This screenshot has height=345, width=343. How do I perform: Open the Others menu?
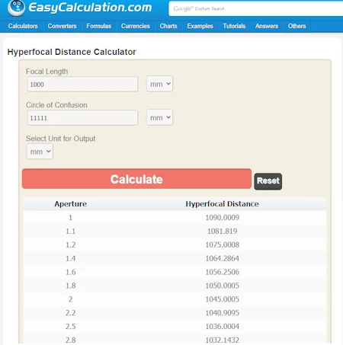tap(297, 26)
